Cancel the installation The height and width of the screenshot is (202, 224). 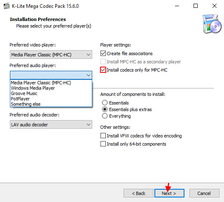[x=204, y=193]
